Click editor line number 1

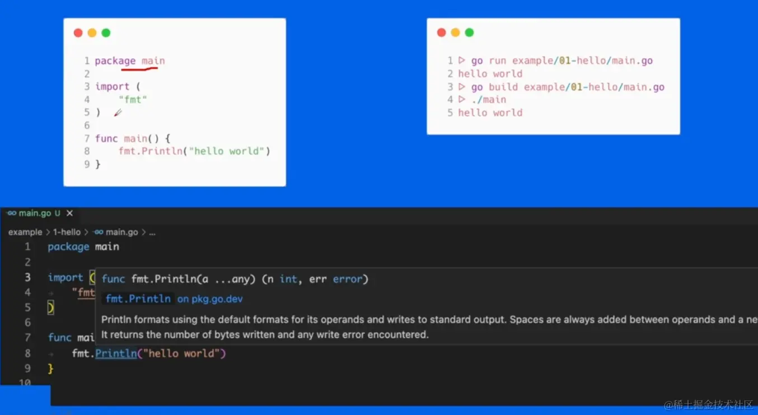pyautogui.click(x=27, y=247)
